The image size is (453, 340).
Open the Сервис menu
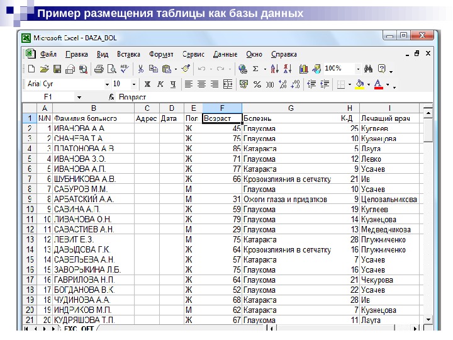point(193,54)
